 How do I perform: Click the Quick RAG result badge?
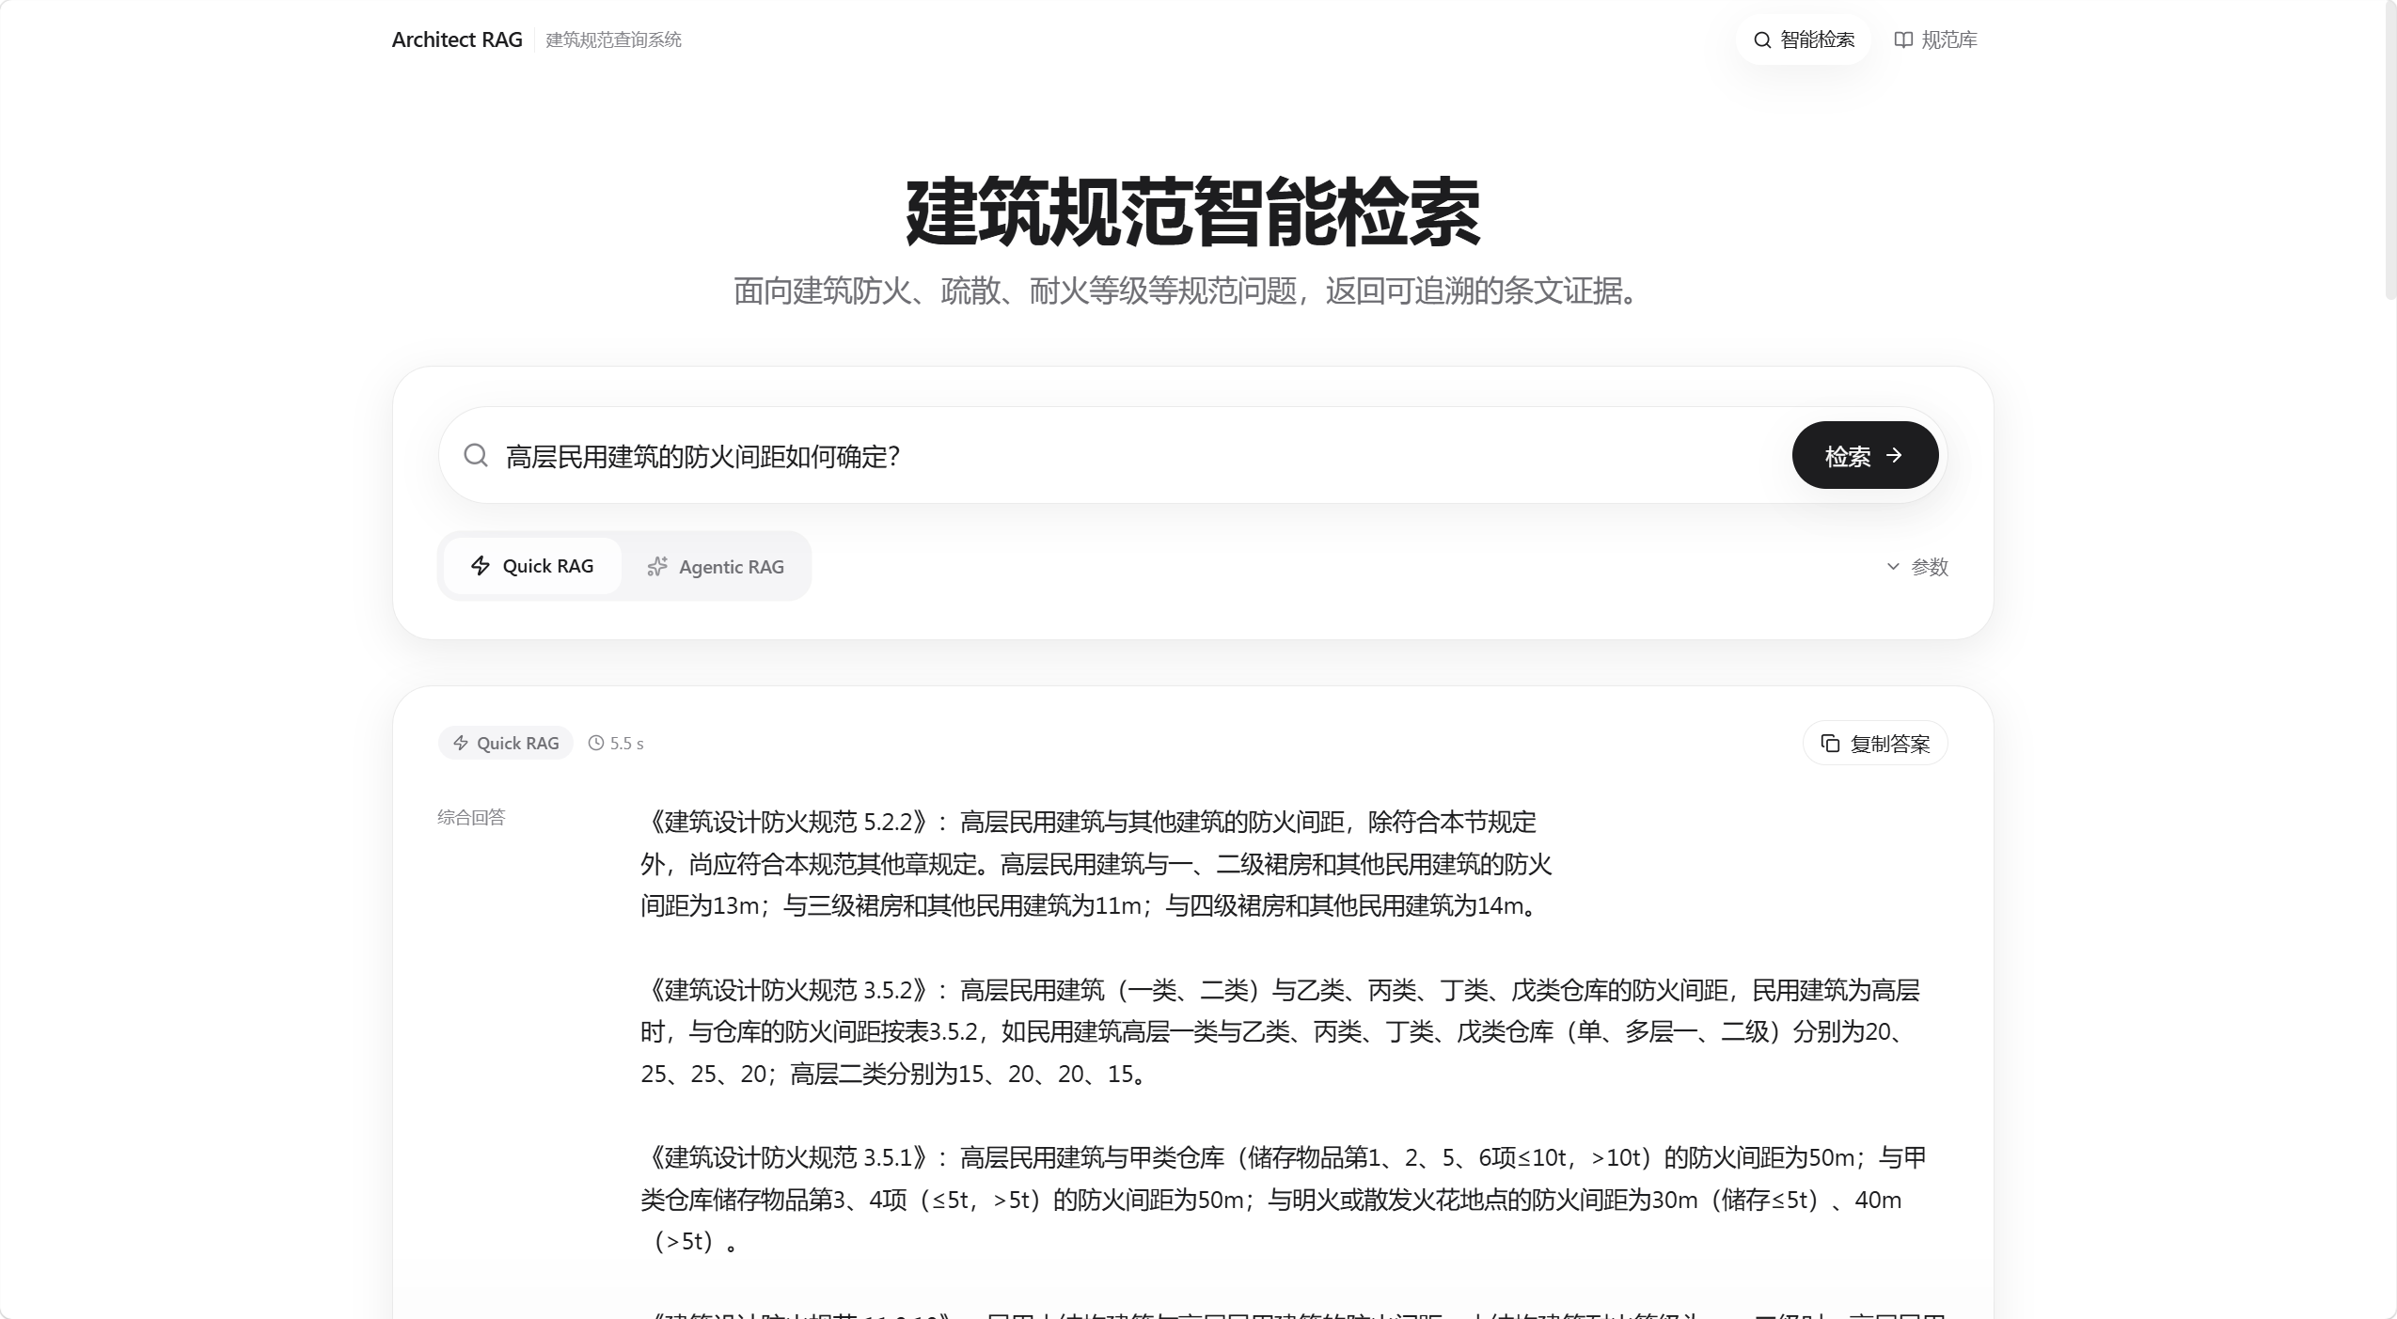(x=506, y=743)
